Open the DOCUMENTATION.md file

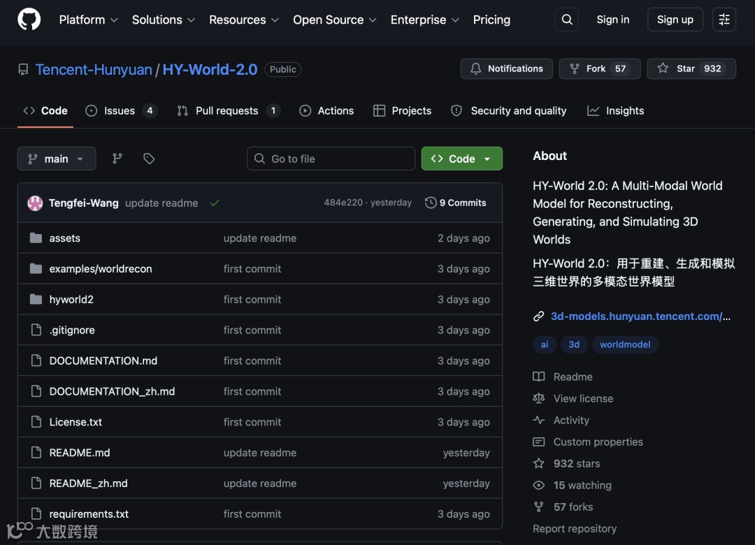coord(103,361)
